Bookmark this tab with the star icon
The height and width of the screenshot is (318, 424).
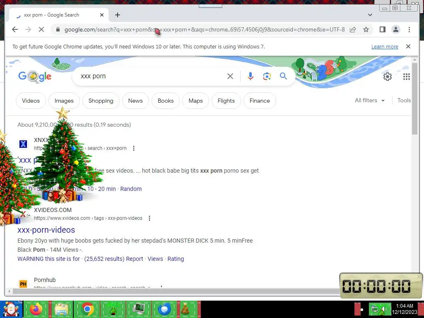366,29
